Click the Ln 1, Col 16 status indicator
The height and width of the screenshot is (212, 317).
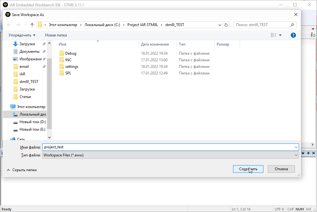pos(241,209)
